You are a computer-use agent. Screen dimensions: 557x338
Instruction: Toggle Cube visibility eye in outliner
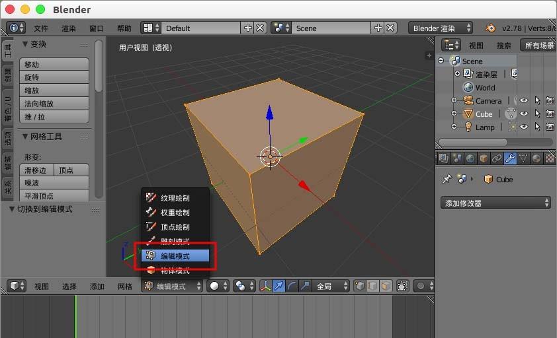point(524,114)
